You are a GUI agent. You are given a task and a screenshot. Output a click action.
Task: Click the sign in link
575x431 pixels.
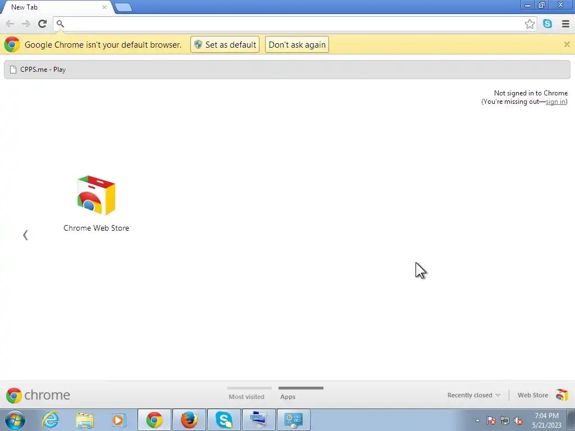(555, 102)
